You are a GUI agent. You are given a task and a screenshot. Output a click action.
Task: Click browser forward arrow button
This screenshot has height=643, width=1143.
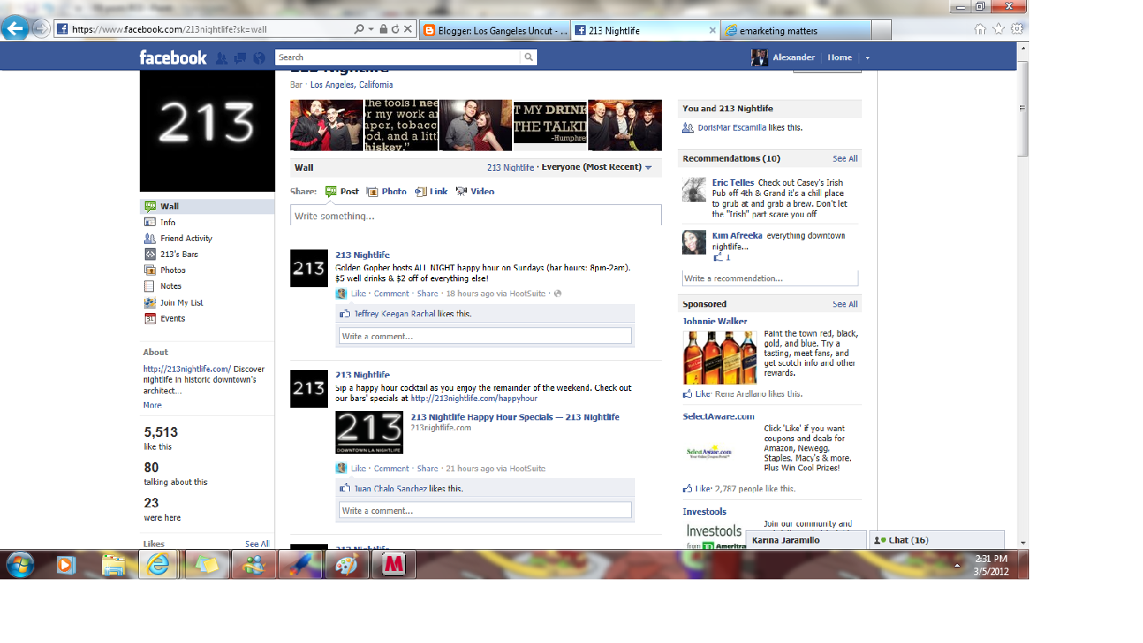pos(40,28)
